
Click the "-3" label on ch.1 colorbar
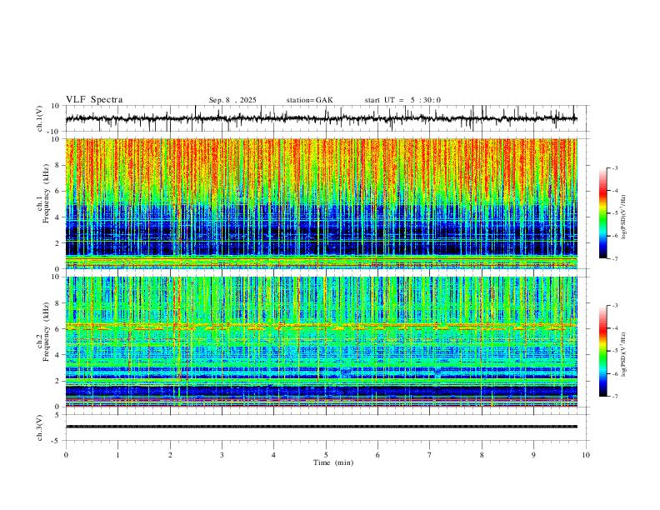pos(615,167)
